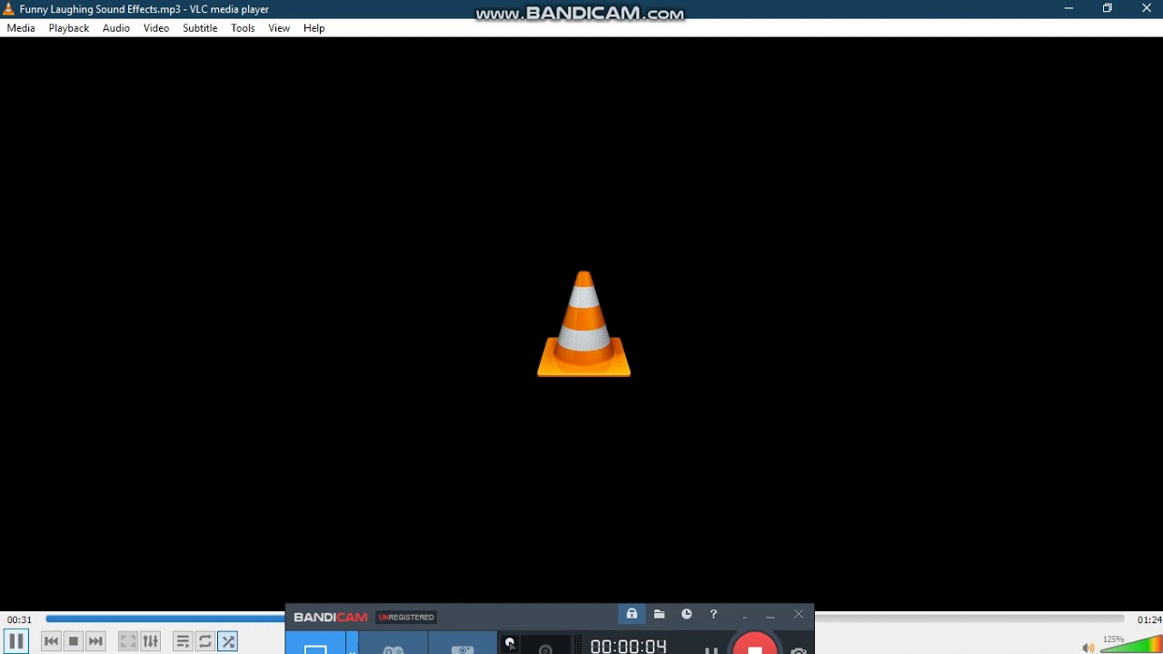1163x654 pixels.
Task: Click the 00:31 elapsed time label
Action: pos(19,619)
